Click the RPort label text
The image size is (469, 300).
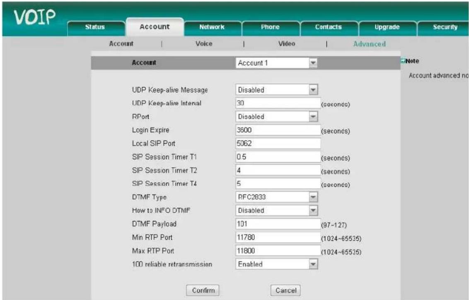pos(140,117)
